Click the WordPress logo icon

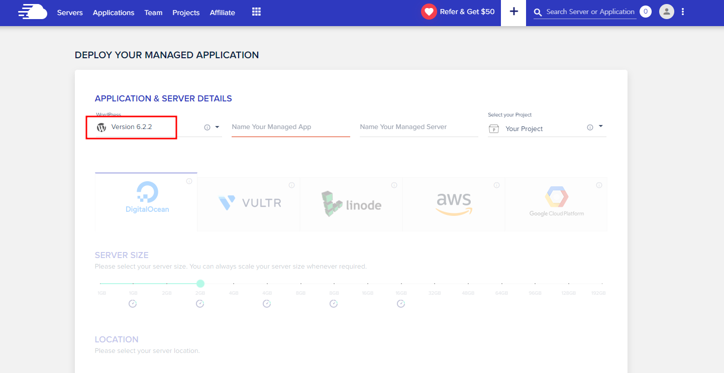(x=101, y=128)
